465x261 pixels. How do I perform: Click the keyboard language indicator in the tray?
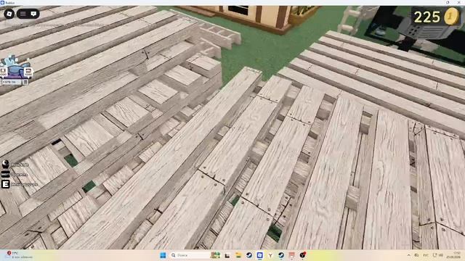[x=426, y=255]
